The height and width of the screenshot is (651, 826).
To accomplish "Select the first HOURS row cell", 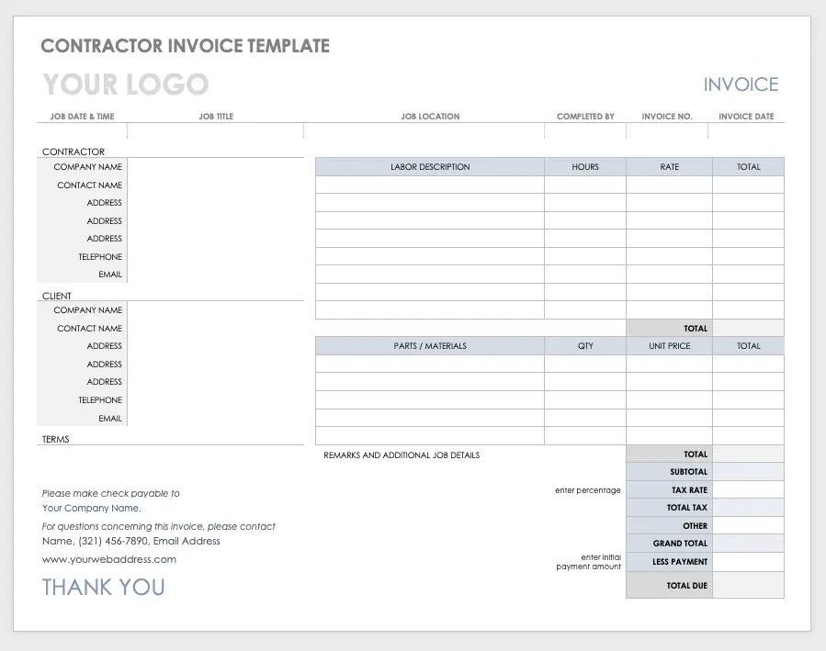I will point(585,185).
